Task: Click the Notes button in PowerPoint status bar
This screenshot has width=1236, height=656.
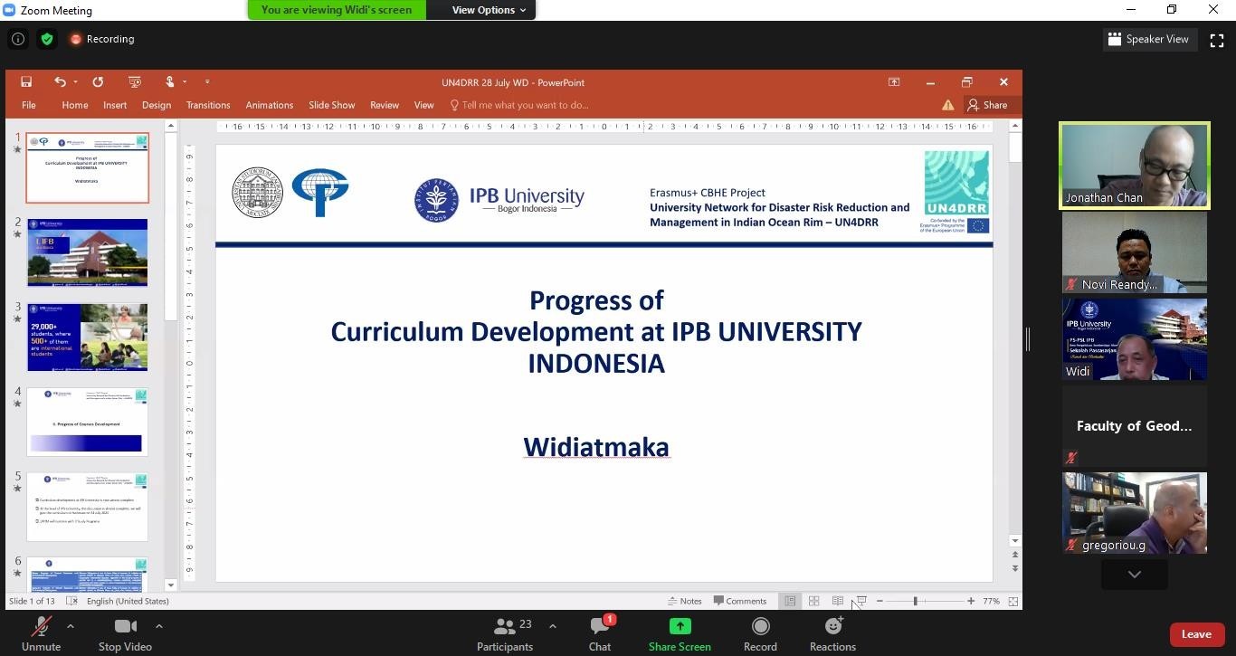Action: (685, 601)
